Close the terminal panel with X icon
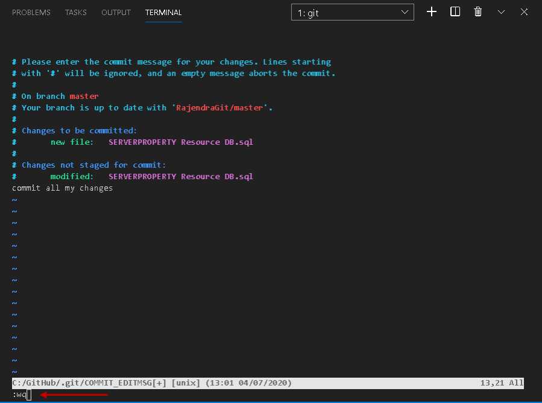Screen dimensions: 542x403 pos(525,12)
